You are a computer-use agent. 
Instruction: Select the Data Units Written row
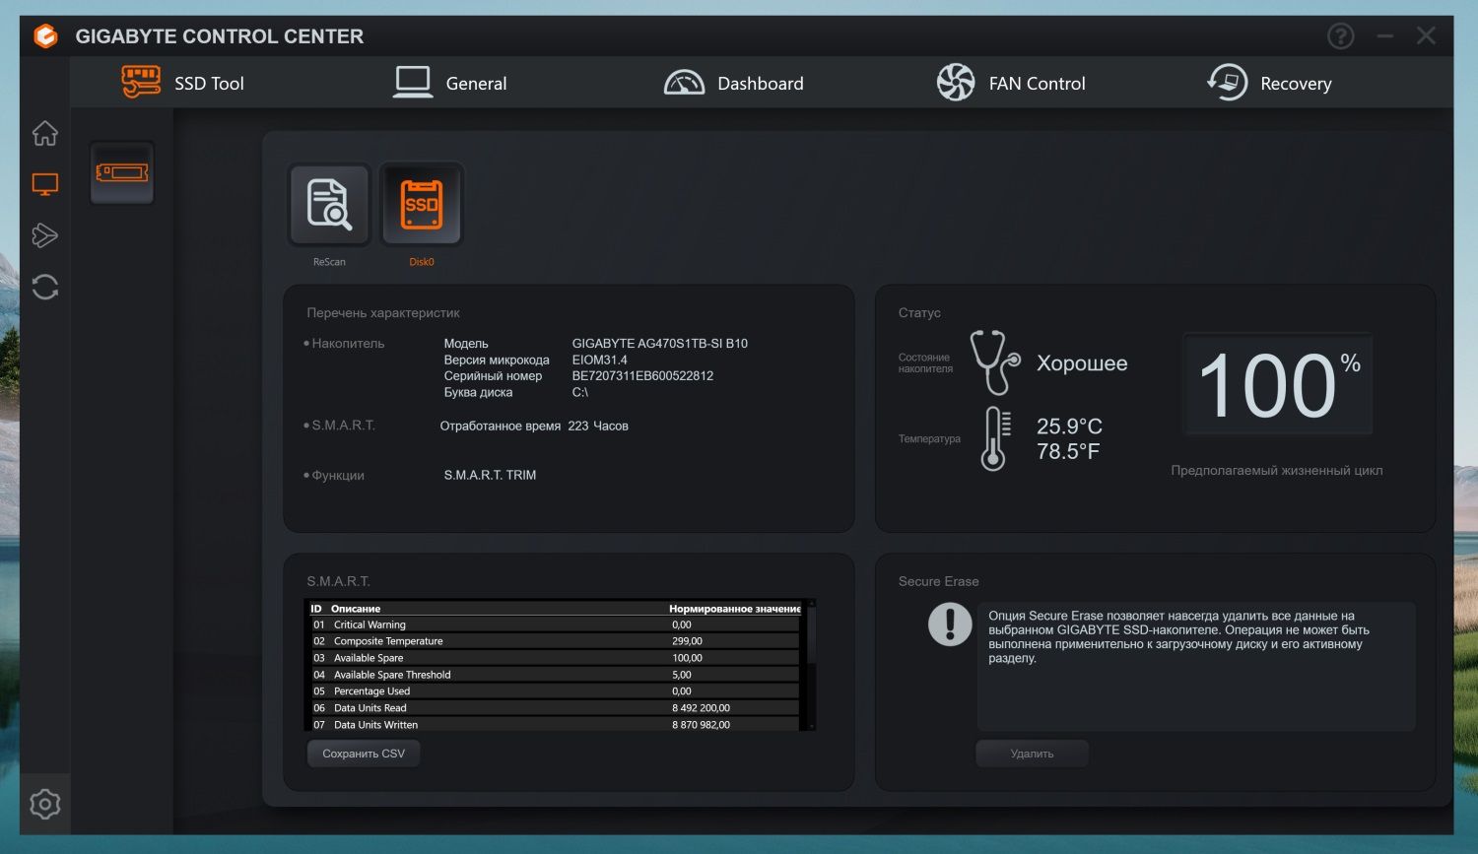click(555, 724)
